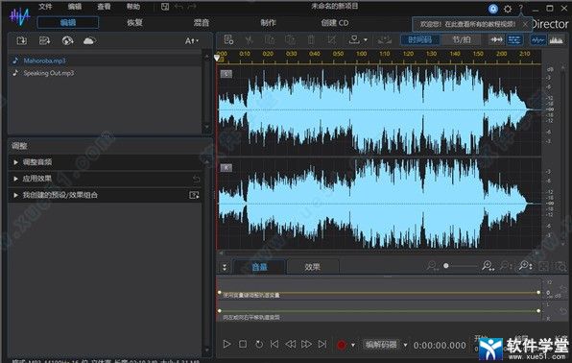This screenshot has height=363, width=572.
Task: Start recording with red button
Action: click(x=342, y=345)
